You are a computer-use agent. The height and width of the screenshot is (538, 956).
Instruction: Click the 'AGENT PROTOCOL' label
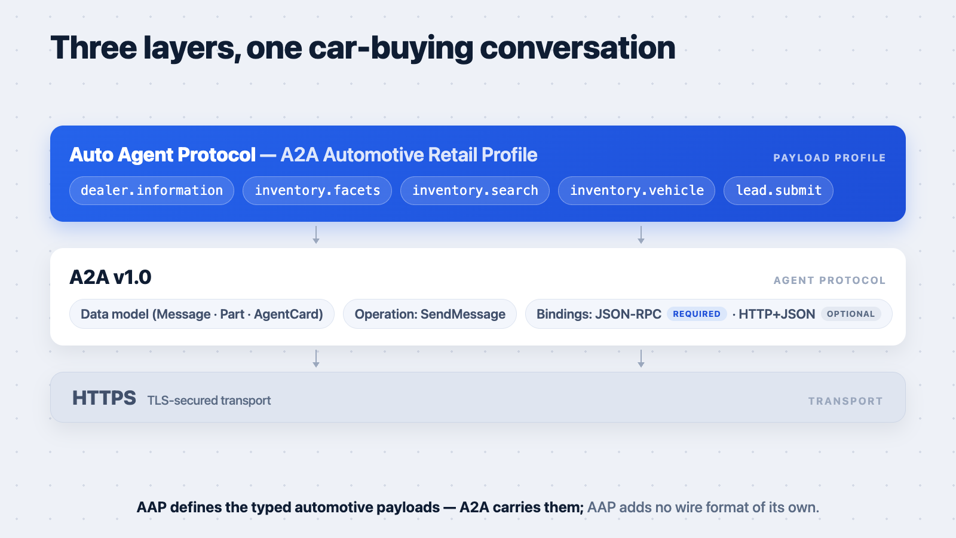click(829, 280)
